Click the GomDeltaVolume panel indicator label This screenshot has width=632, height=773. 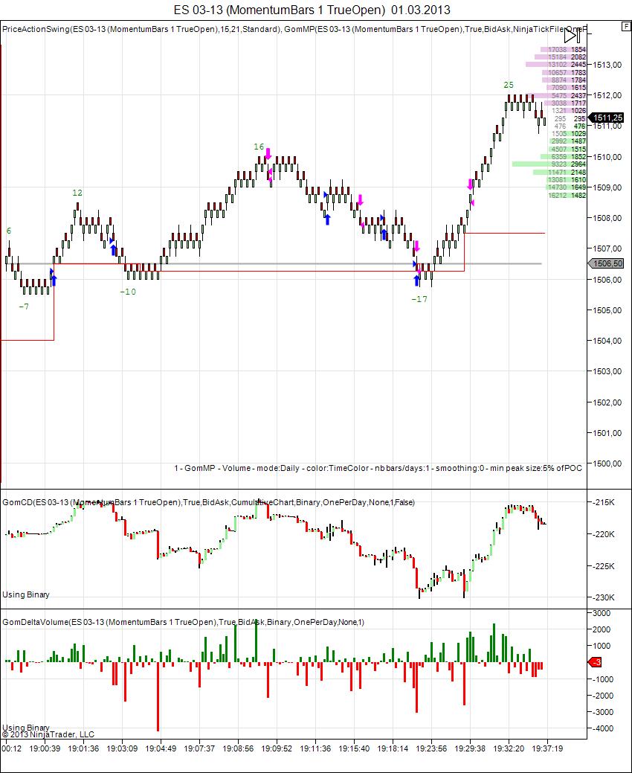pos(183,622)
